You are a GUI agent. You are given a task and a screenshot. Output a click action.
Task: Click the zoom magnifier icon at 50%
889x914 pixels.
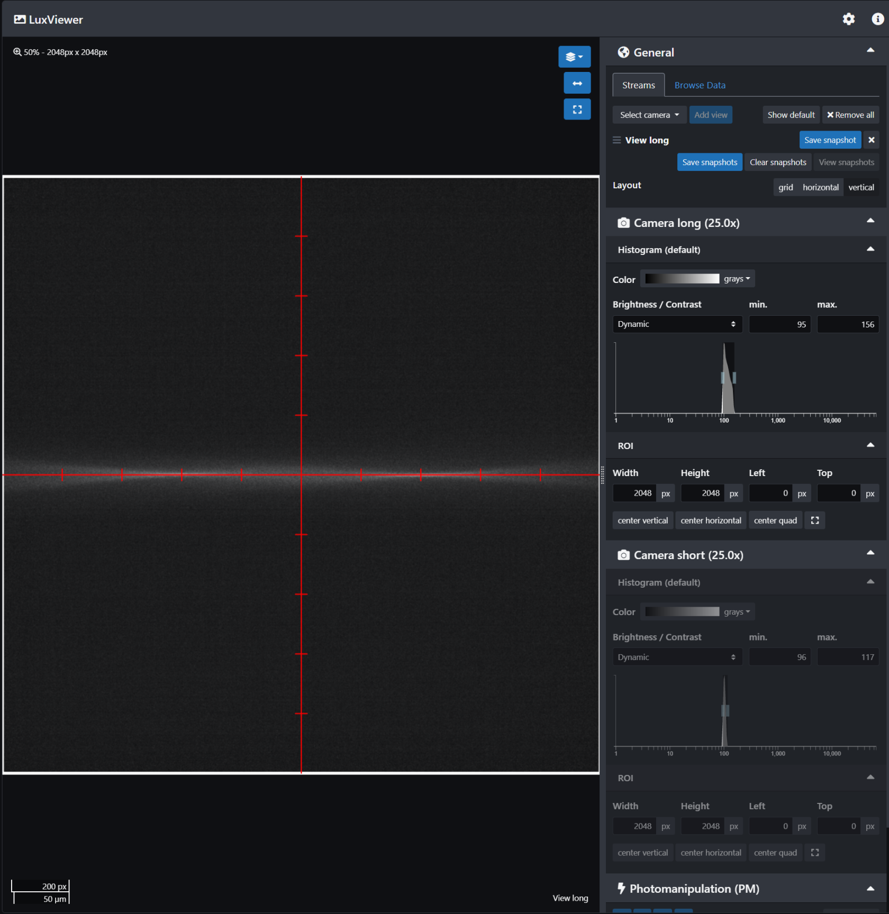17,52
